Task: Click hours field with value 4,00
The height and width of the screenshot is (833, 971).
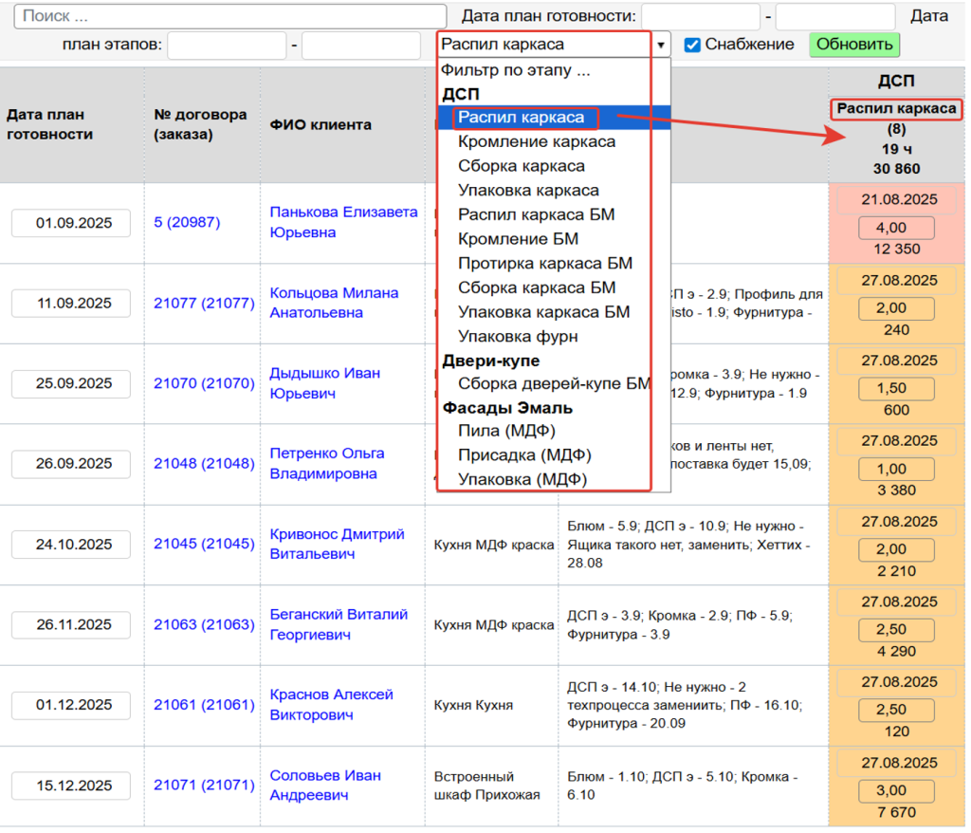Action: point(895,229)
